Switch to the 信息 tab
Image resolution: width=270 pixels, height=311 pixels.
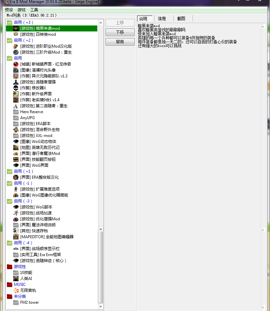pos(162,19)
